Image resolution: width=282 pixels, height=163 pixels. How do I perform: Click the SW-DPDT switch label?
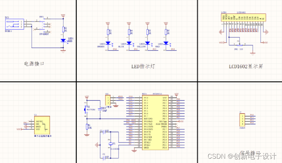(44, 34)
